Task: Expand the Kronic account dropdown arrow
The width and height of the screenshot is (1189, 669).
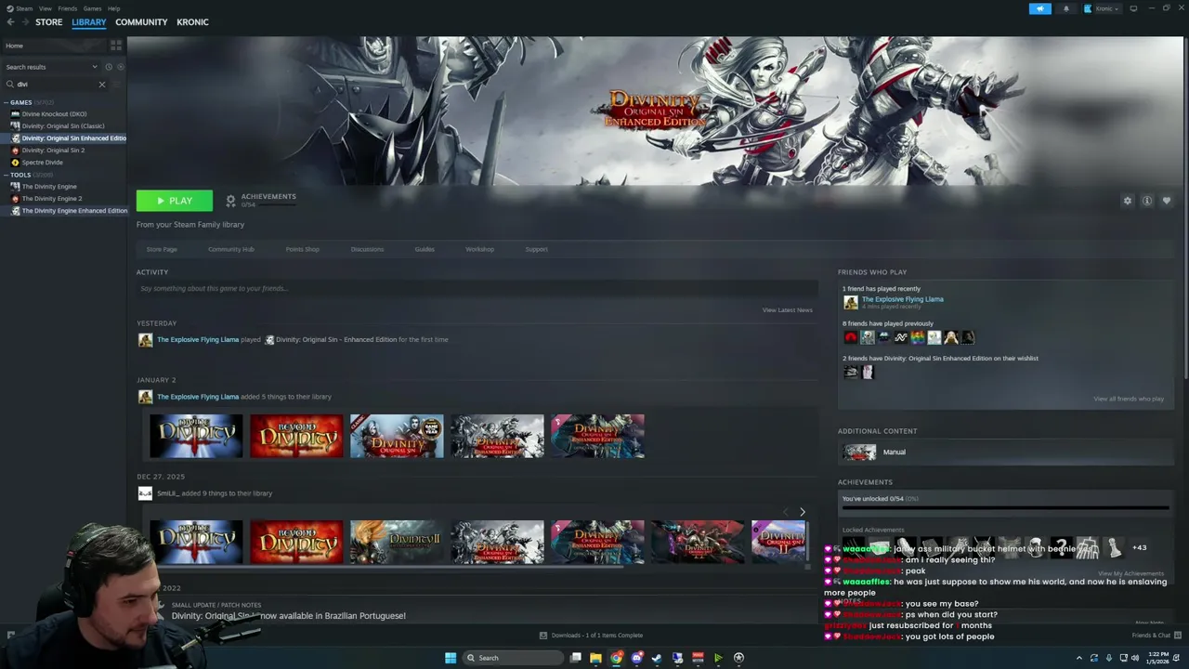Action: click(x=1117, y=9)
